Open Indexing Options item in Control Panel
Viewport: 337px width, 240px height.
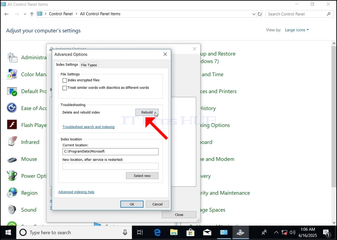pos(215,125)
